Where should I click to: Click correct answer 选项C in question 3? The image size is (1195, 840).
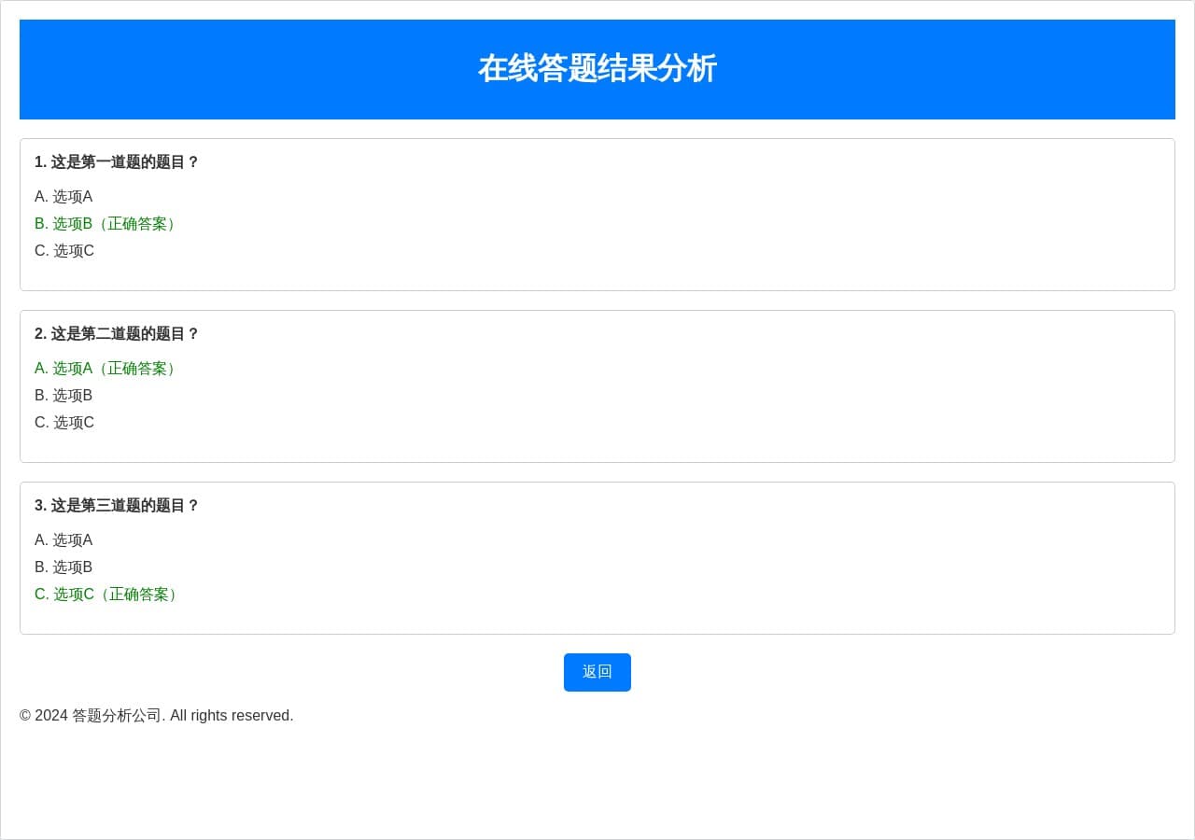pyautogui.click(x=108, y=594)
